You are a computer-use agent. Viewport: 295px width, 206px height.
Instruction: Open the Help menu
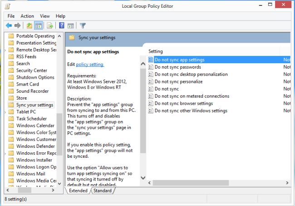pyautogui.click(x=60, y=16)
